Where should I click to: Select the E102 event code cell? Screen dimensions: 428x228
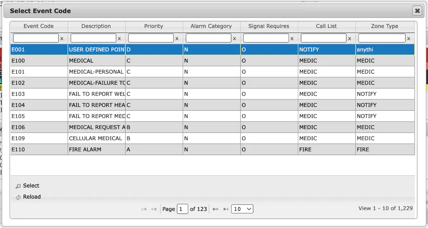pyautogui.click(x=39, y=83)
